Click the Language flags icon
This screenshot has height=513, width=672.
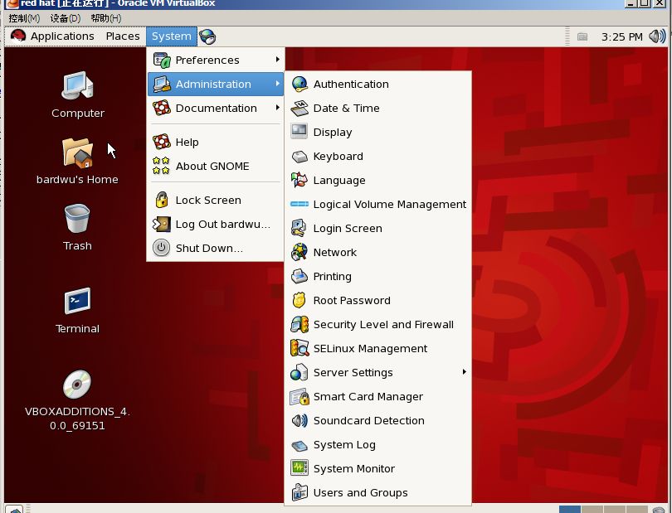pyautogui.click(x=299, y=180)
